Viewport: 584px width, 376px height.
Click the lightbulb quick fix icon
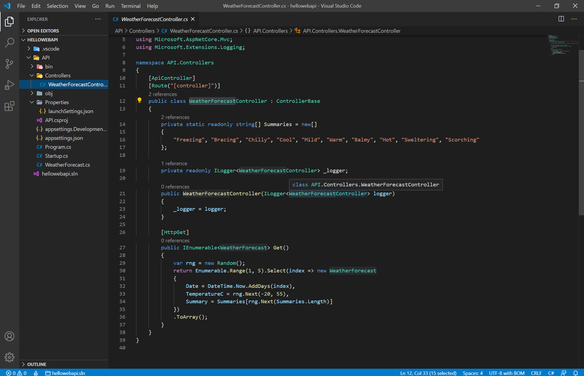tap(140, 100)
